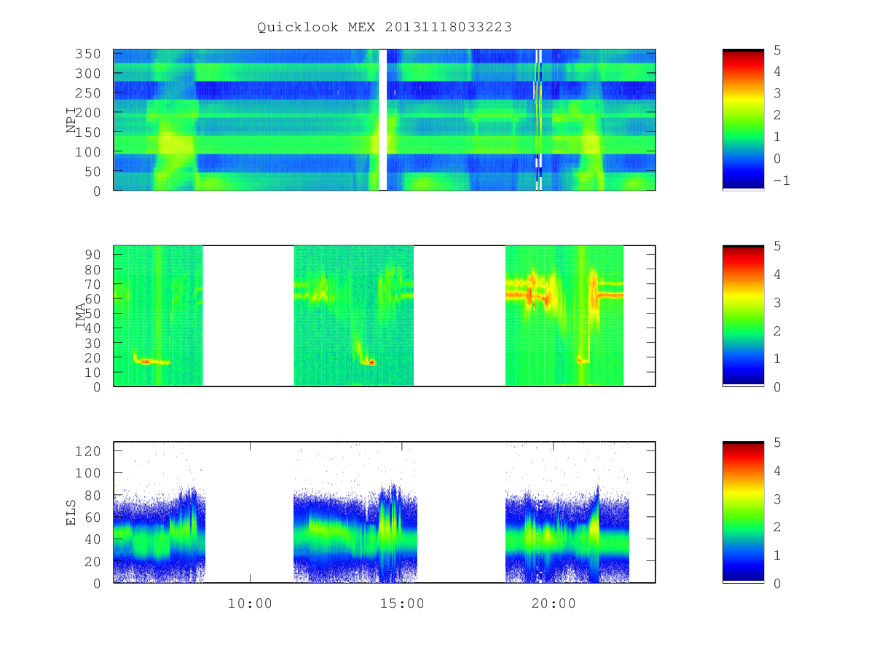Click the "NPI" y-axis label

(71, 120)
